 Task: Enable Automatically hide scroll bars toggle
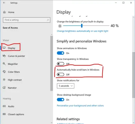coord(60,75)
